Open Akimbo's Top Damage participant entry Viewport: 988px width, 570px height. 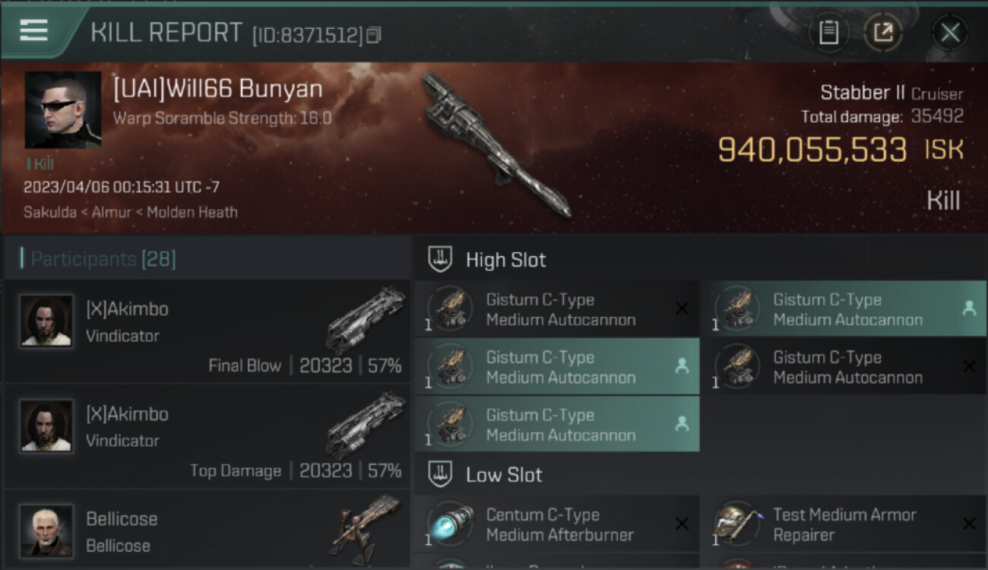pyautogui.click(x=207, y=436)
